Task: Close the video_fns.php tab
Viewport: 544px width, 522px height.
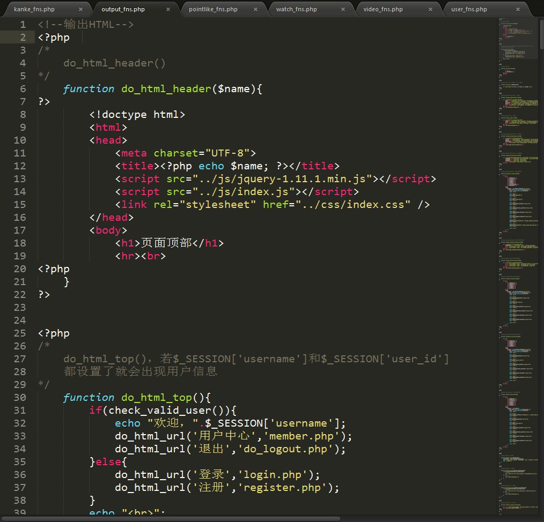Action: point(431,9)
